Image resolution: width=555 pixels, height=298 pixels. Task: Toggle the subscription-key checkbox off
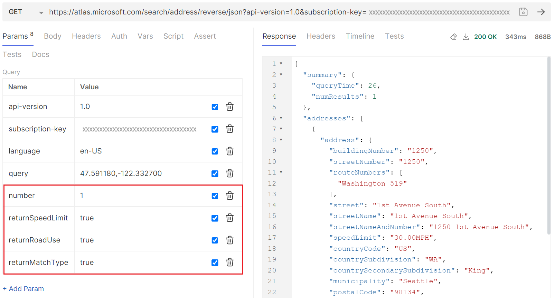(x=215, y=129)
